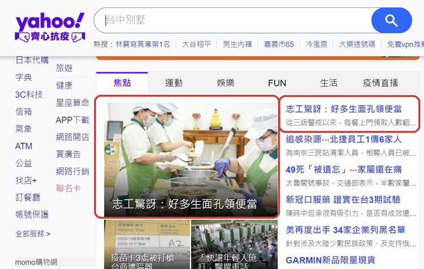Click the blue magnifier search button
The width and height of the screenshot is (424, 269).
(391, 20)
